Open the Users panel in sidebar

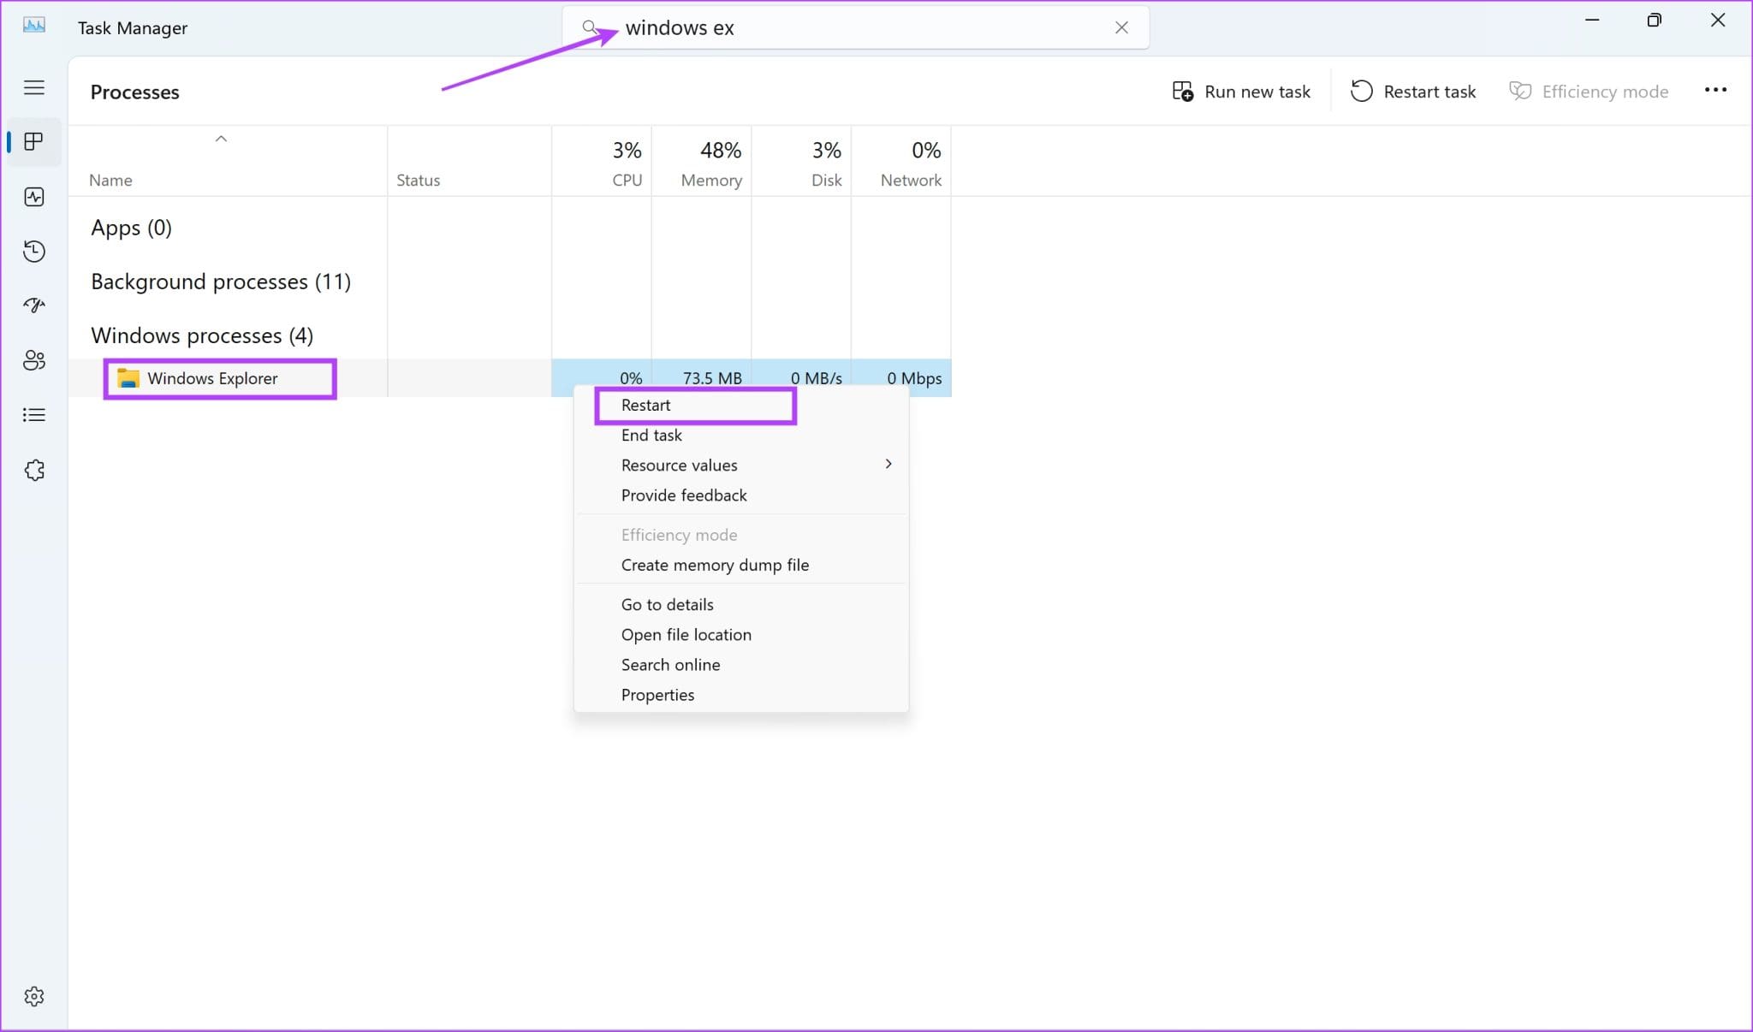coord(34,360)
